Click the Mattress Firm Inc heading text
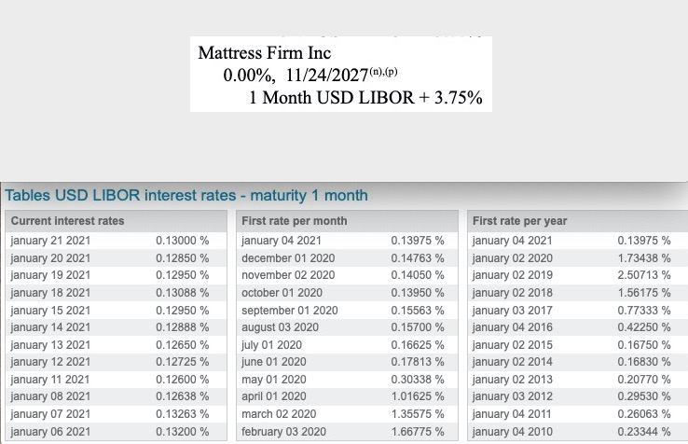The height and width of the screenshot is (444, 688). (265, 53)
